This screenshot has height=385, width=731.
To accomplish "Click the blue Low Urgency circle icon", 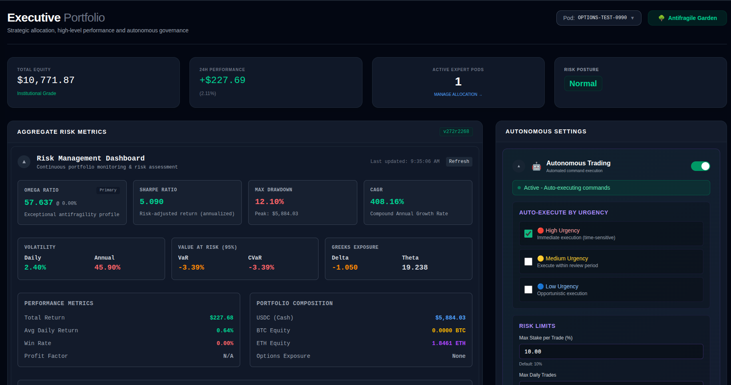I will click(x=540, y=286).
